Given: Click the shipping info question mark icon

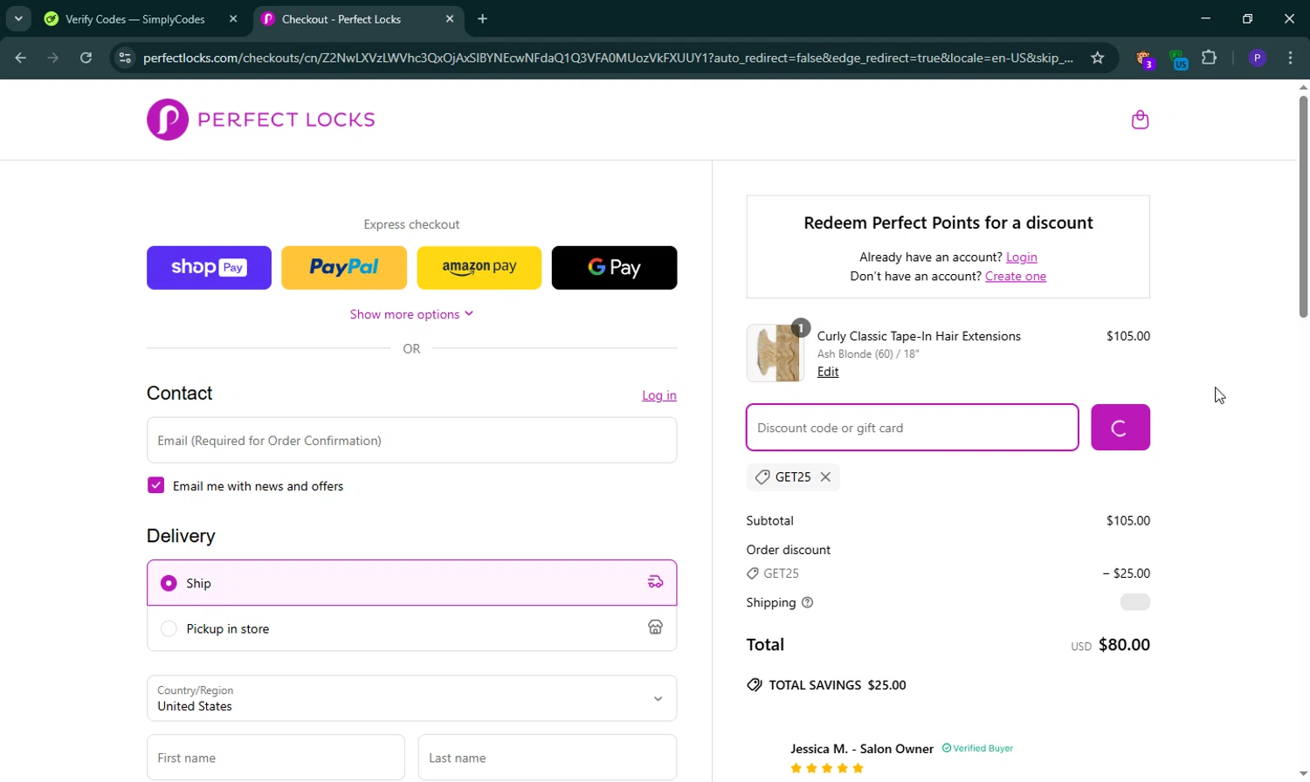Looking at the screenshot, I should click(x=807, y=602).
